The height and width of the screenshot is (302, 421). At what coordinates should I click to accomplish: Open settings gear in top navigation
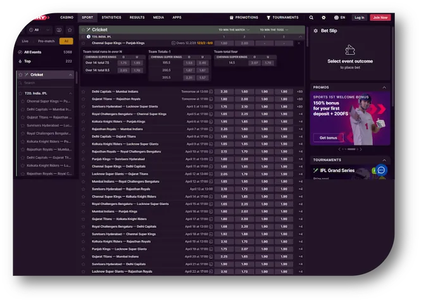pyautogui.click(x=324, y=18)
